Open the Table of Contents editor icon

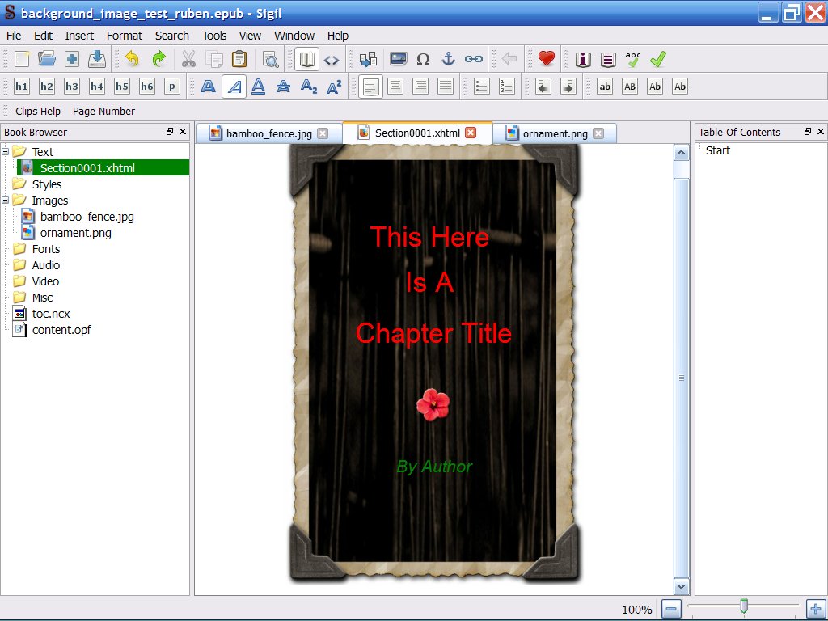[608, 60]
